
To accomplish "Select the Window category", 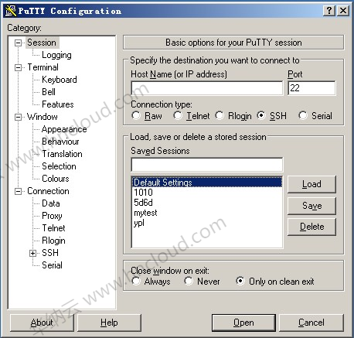I will [43, 117].
